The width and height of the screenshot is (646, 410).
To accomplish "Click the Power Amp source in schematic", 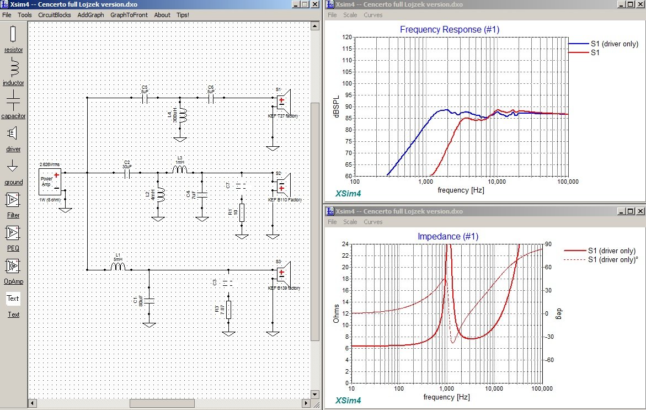I will coord(50,182).
